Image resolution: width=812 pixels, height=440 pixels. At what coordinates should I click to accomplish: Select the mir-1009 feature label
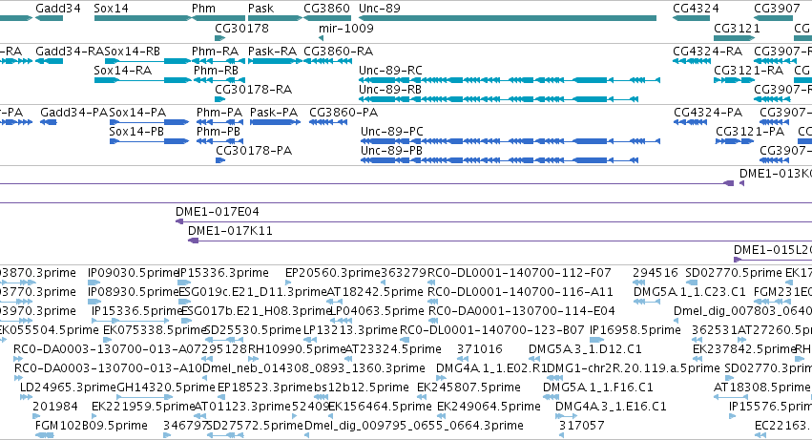[346, 28]
